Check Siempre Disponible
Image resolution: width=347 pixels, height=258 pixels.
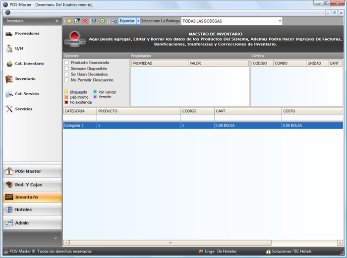pyautogui.click(x=66, y=68)
